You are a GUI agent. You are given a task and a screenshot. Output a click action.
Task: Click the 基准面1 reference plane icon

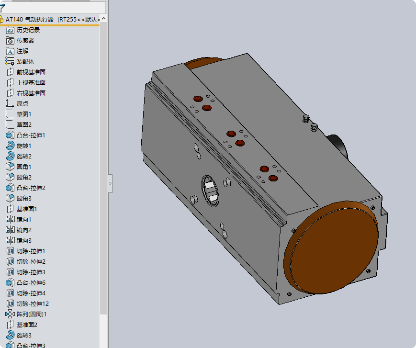tap(10, 209)
